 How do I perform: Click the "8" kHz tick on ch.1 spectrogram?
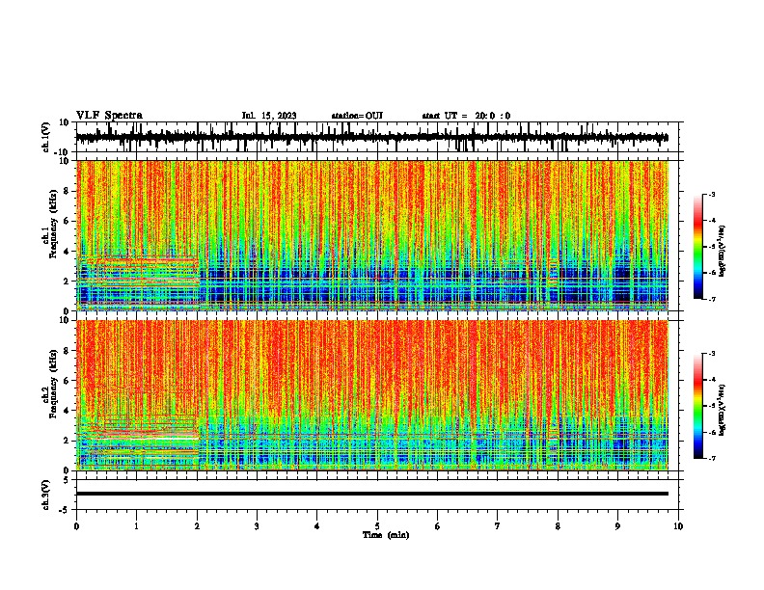pos(67,191)
